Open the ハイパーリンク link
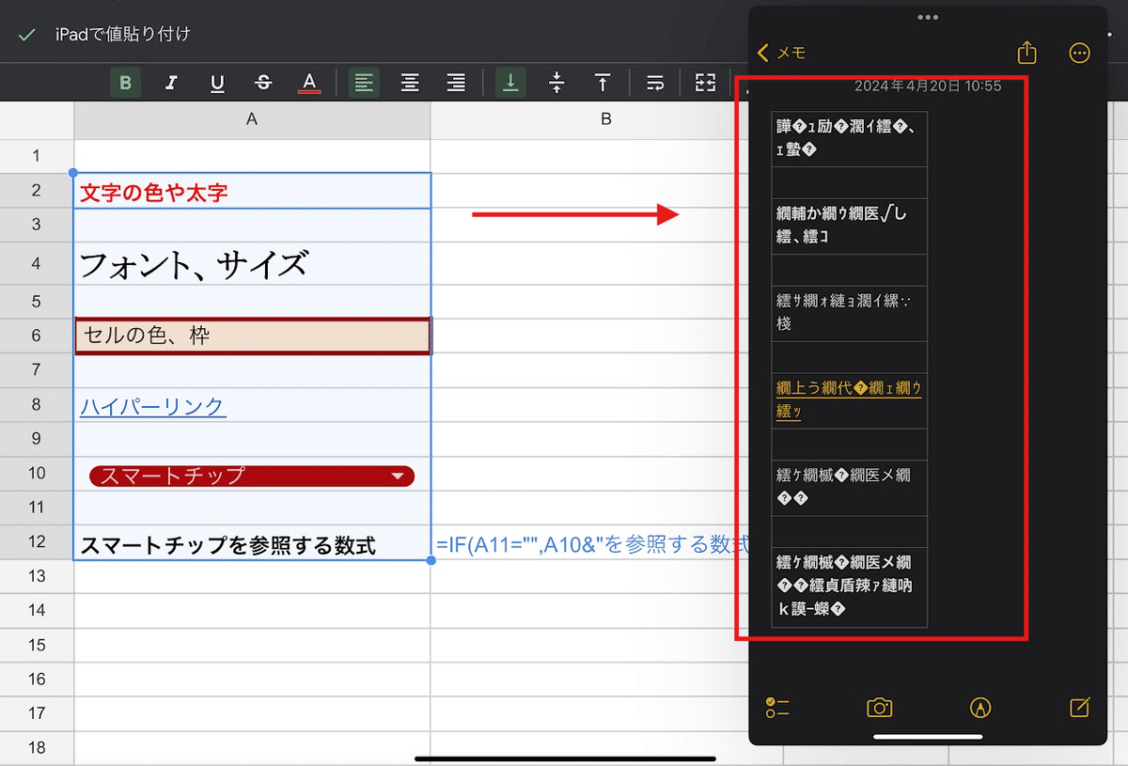Screen dimensions: 1128x766 point(153,406)
